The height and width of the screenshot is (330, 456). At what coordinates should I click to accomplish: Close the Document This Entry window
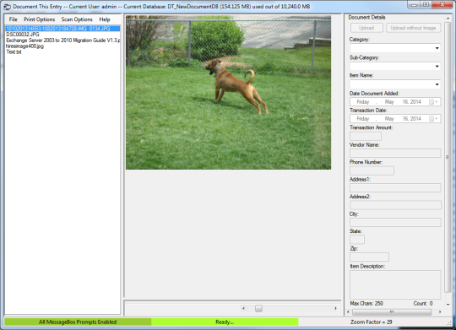point(442,5)
